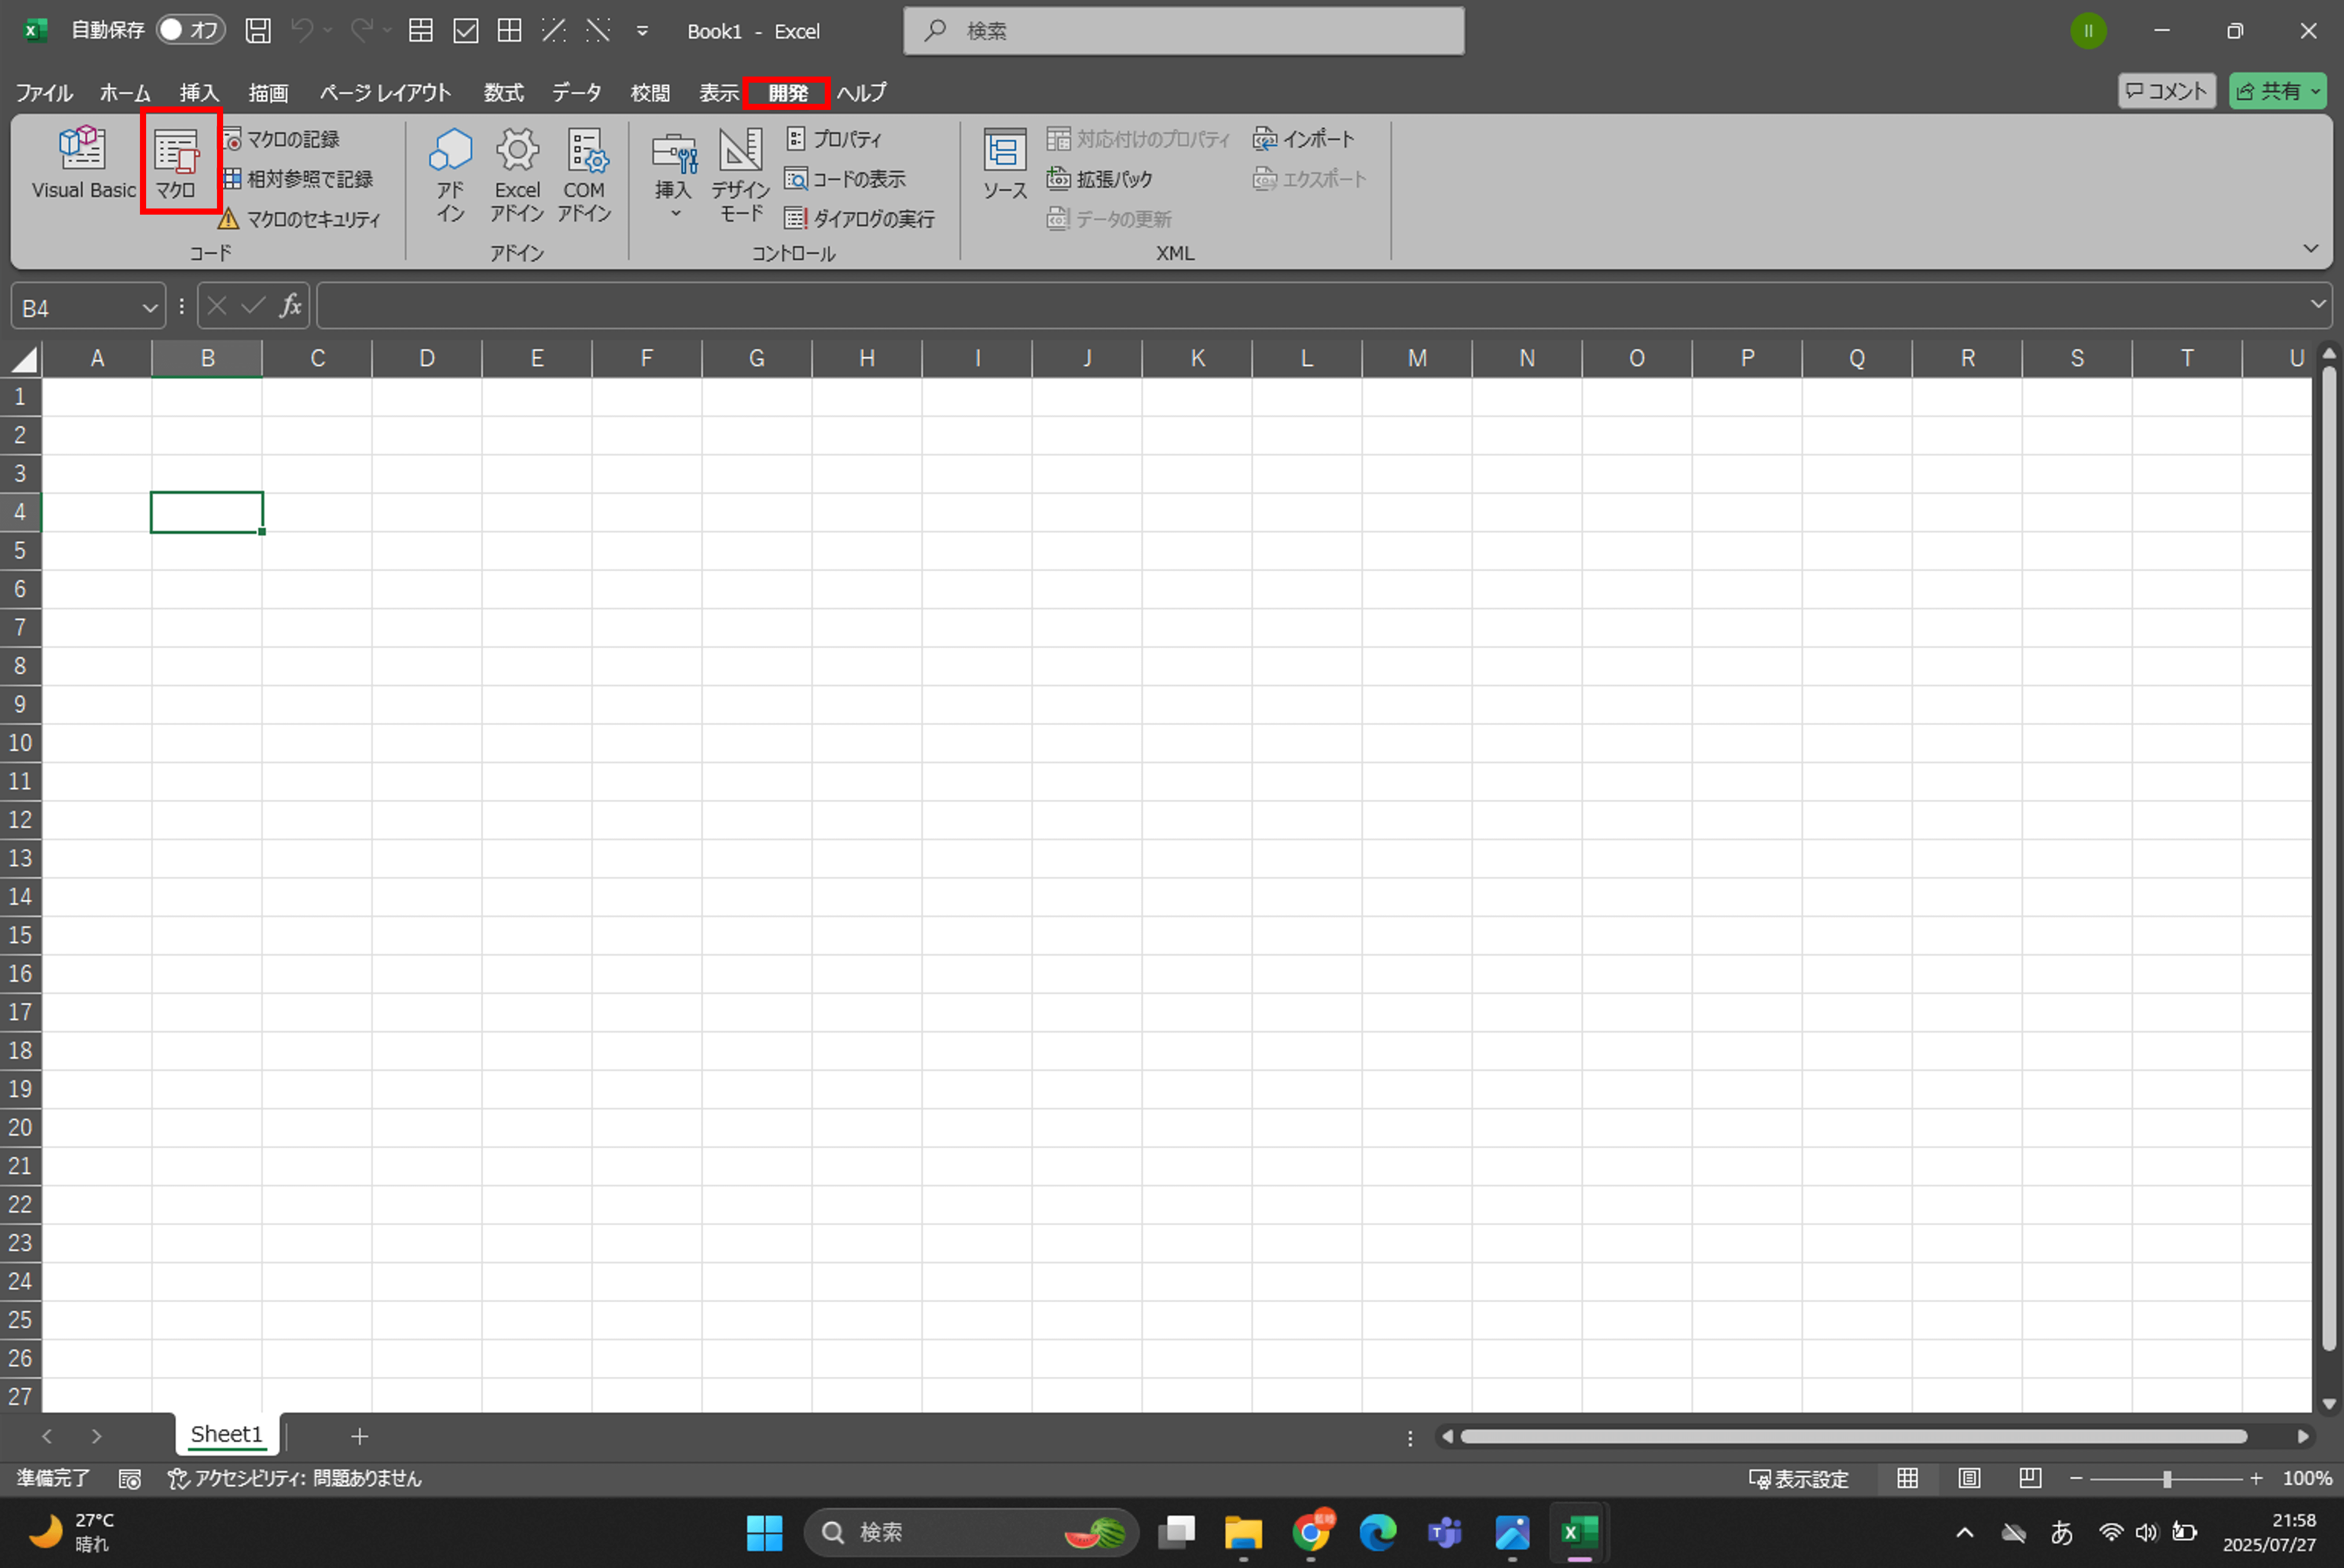Click the Excel search box
The height and width of the screenshot is (1568, 2344).
click(1183, 31)
